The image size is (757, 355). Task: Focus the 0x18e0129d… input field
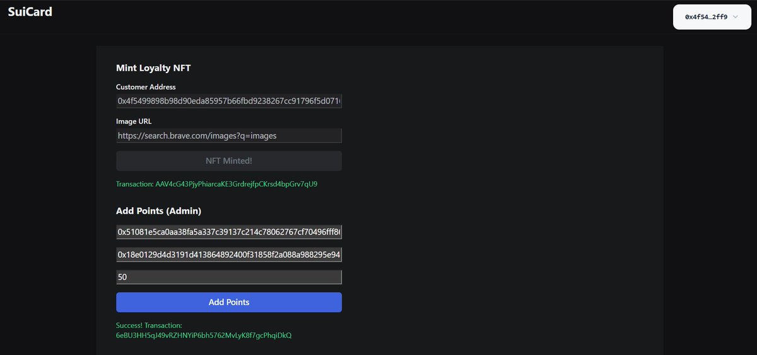tap(229, 255)
